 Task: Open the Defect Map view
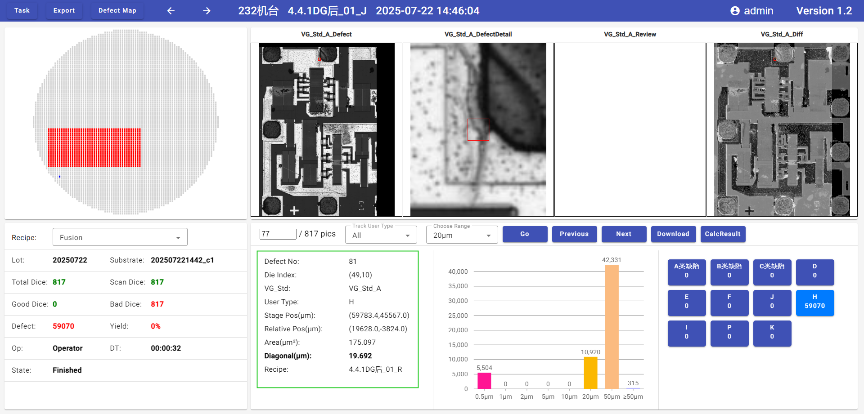[117, 10]
